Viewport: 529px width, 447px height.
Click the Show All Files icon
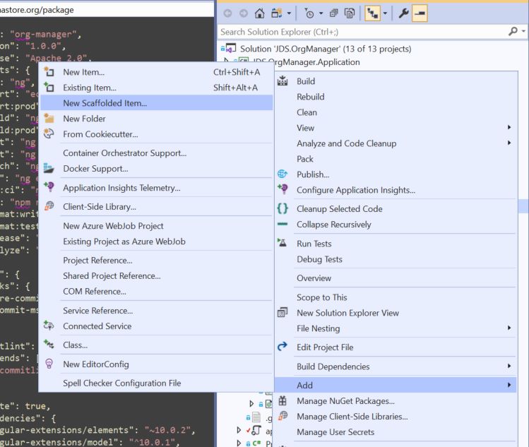coord(349,13)
